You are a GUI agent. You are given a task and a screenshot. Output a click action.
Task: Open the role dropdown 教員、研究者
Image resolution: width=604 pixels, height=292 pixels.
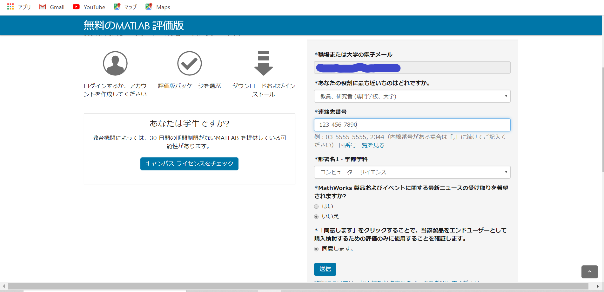412,96
